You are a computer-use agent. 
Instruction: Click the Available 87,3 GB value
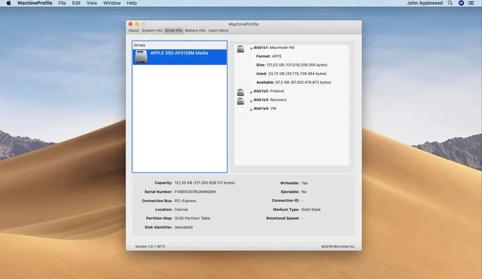(303, 82)
